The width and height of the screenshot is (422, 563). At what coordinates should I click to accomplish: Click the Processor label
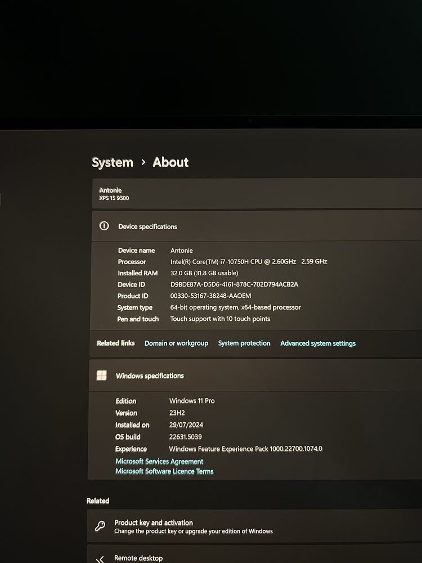[x=132, y=262]
